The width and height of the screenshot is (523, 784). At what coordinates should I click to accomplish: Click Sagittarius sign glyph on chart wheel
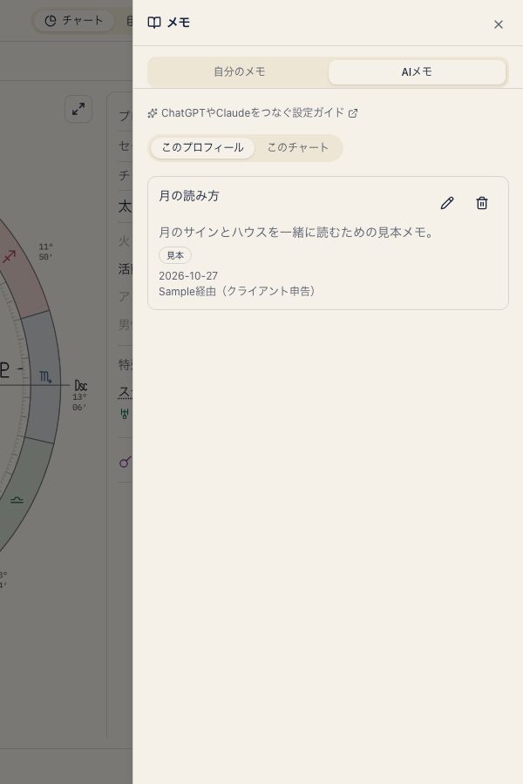pyautogui.click(x=9, y=257)
